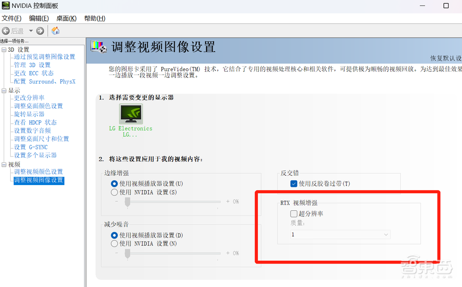Screen dimensions: 462x287
Task: Open the 帮助 menu
Action: (x=94, y=18)
